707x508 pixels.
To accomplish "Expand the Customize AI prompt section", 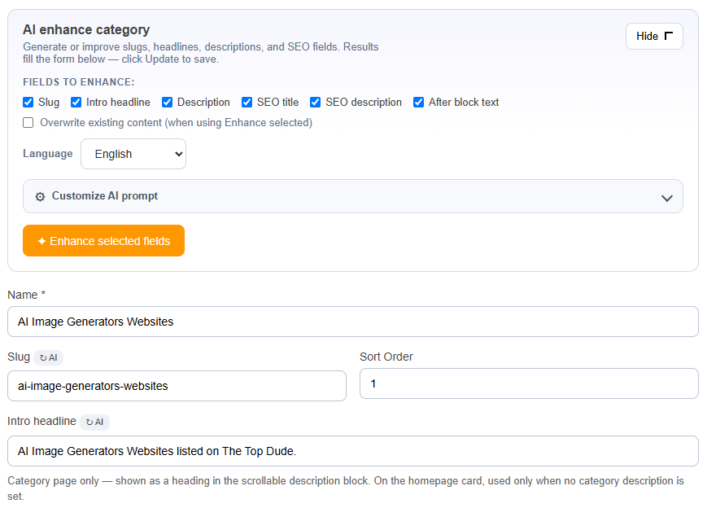I will click(353, 196).
